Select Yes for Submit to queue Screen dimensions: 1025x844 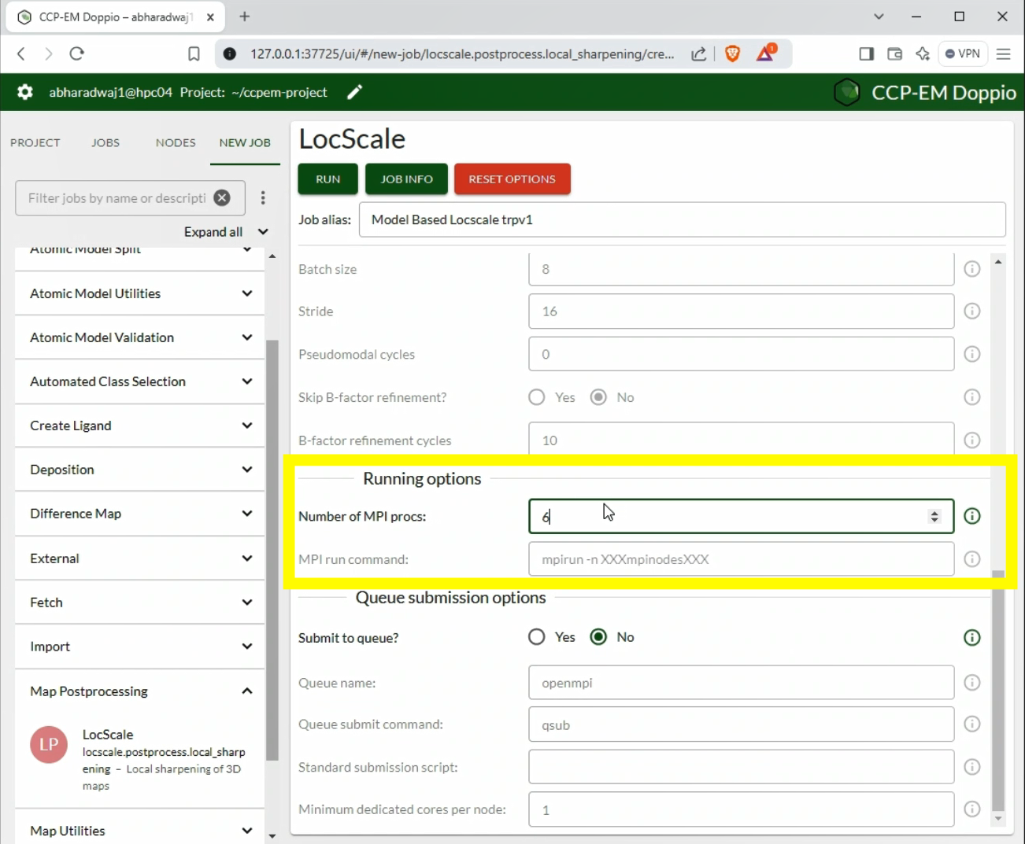click(537, 637)
